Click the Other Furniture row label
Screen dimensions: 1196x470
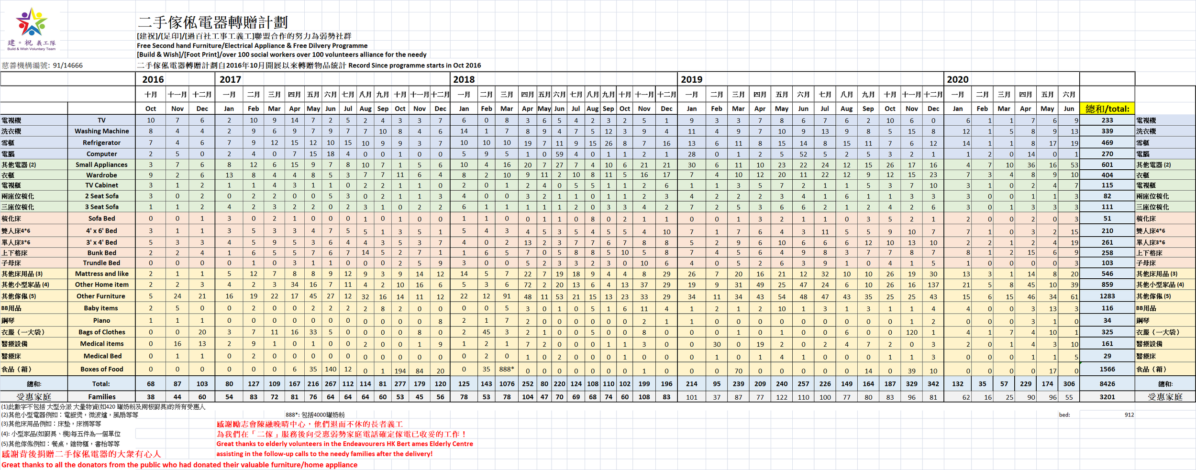[x=101, y=296]
